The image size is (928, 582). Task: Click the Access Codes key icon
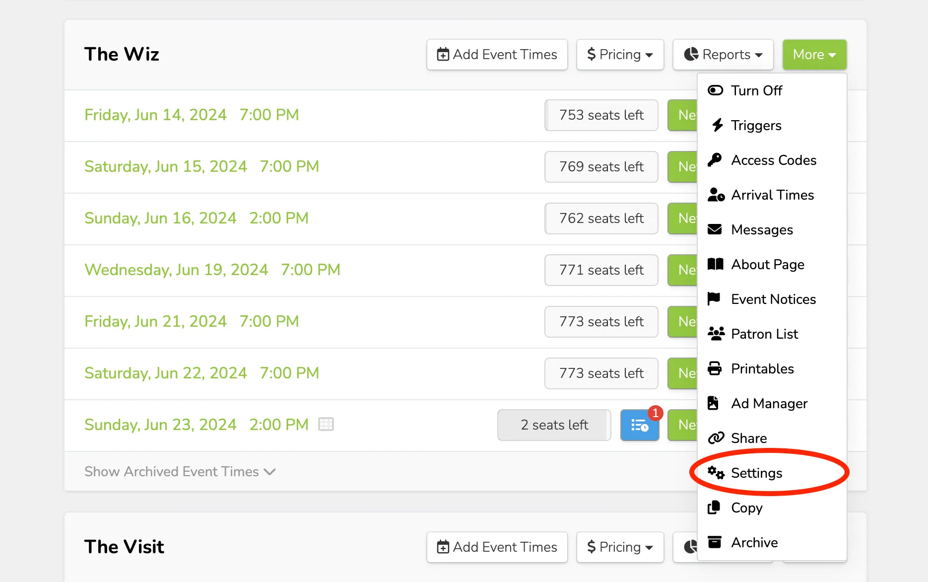(x=715, y=160)
